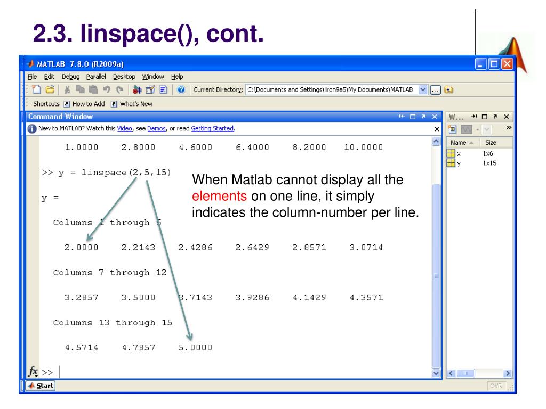Click the Undo arrow icon
Viewport: 546px width, 409px height.
pos(107,89)
